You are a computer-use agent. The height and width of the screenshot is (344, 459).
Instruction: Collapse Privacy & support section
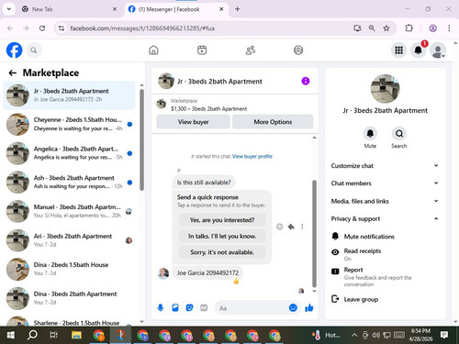385,218
